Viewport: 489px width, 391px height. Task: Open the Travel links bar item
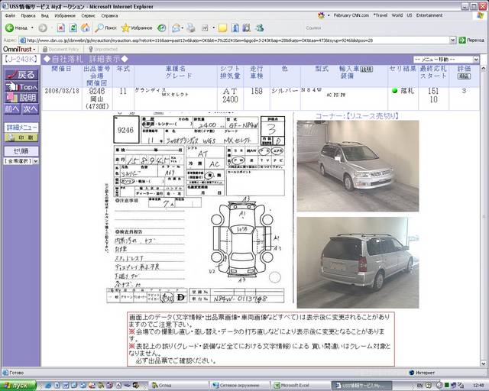point(381,15)
